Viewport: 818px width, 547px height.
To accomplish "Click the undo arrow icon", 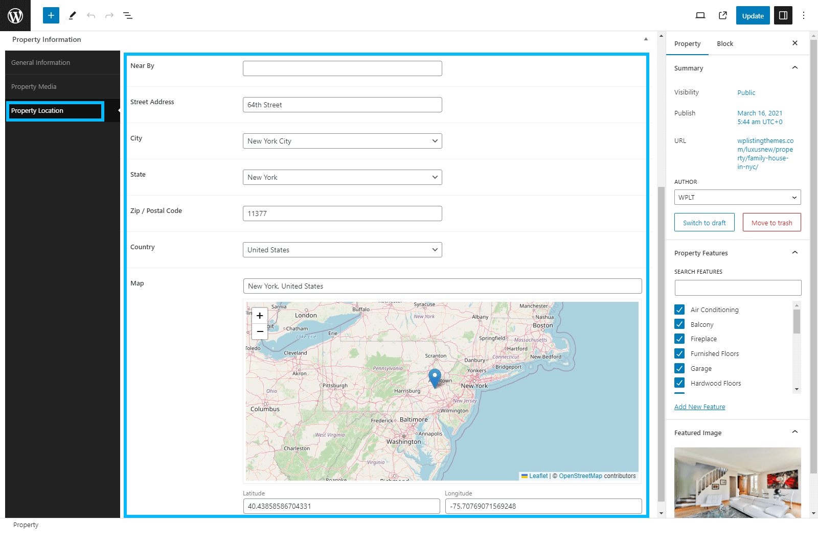I will coord(91,15).
